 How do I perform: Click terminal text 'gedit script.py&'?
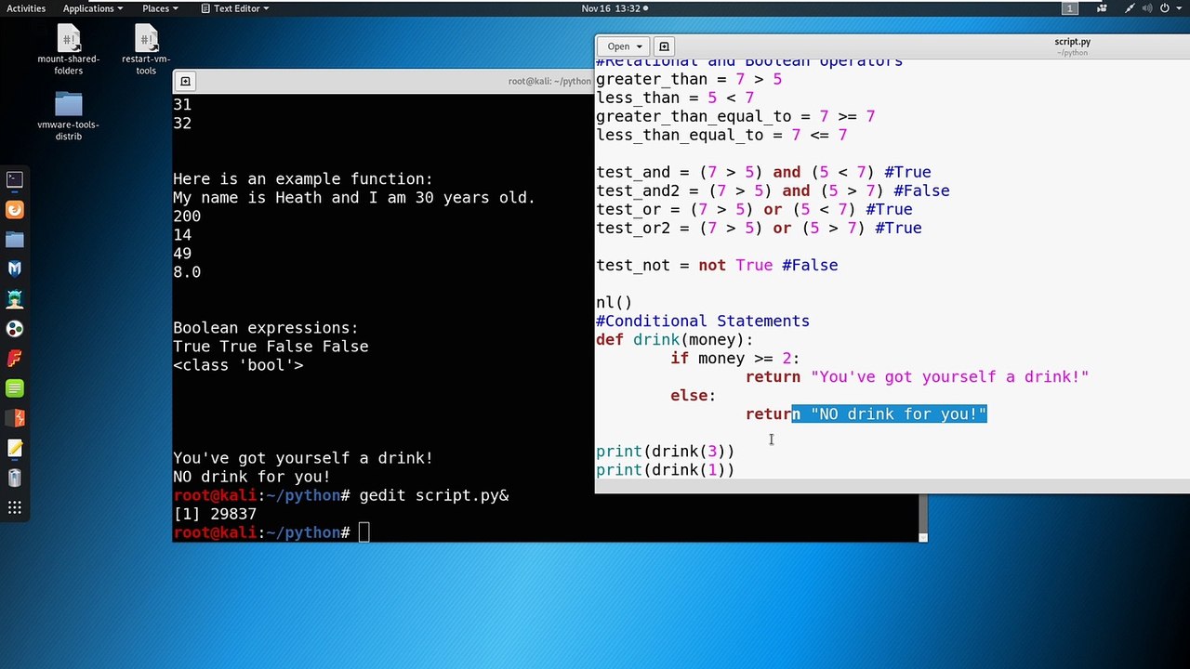(x=433, y=495)
